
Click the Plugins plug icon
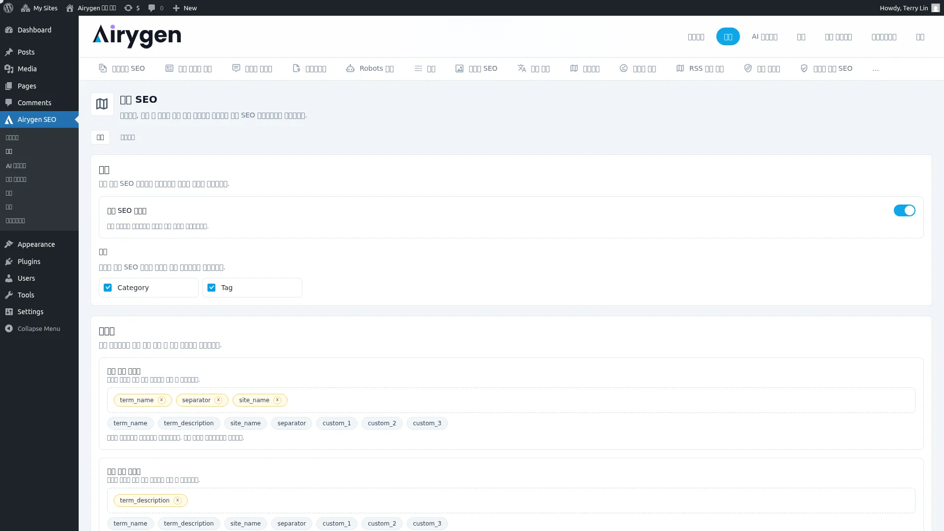9,262
